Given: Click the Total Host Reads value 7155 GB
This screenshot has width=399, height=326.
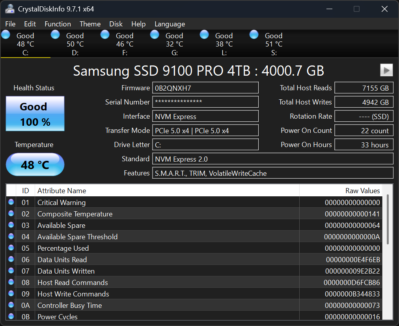Looking at the screenshot, I should click(x=364, y=88).
